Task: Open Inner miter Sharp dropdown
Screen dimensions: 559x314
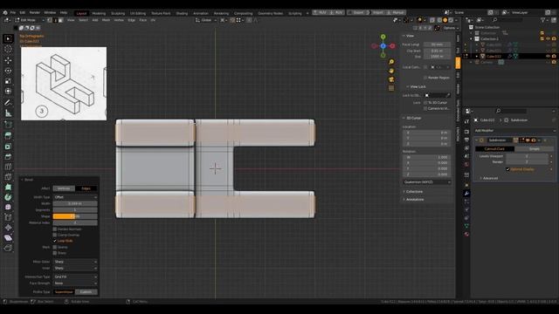Action: click(x=75, y=268)
